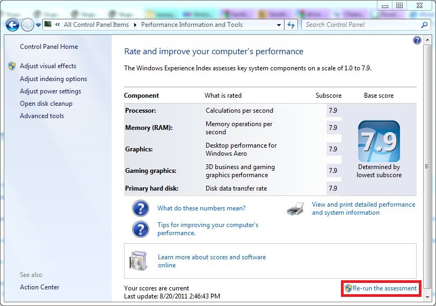436x306 pixels.
Task: Open Advanced tools
Action: pyautogui.click(x=42, y=116)
